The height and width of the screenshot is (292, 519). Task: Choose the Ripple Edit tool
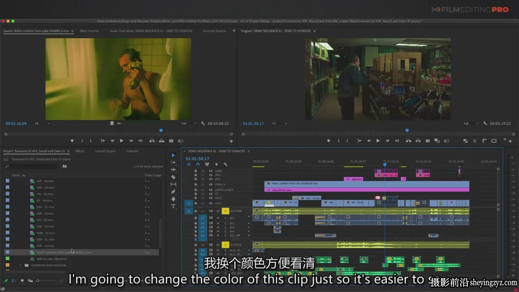[x=173, y=170]
